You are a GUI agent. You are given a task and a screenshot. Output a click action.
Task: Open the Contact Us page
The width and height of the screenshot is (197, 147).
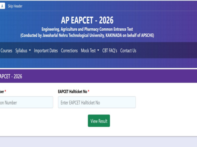tap(128, 51)
